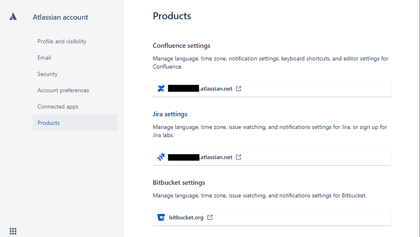The image size is (420, 237).
Task: Click external link icon beside bitbucket.org
Action: (x=210, y=217)
